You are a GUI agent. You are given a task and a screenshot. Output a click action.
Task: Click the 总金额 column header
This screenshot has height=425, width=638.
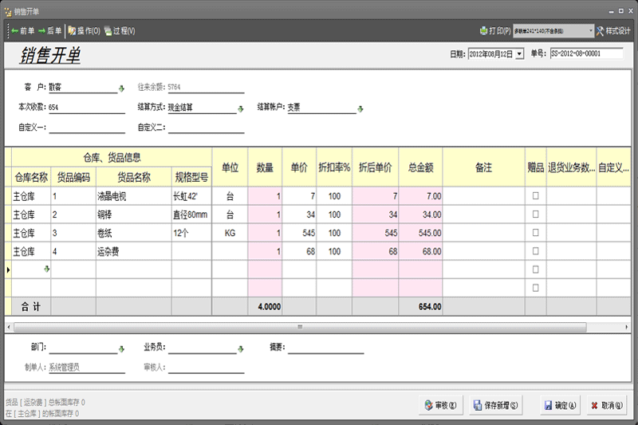[421, 167]
